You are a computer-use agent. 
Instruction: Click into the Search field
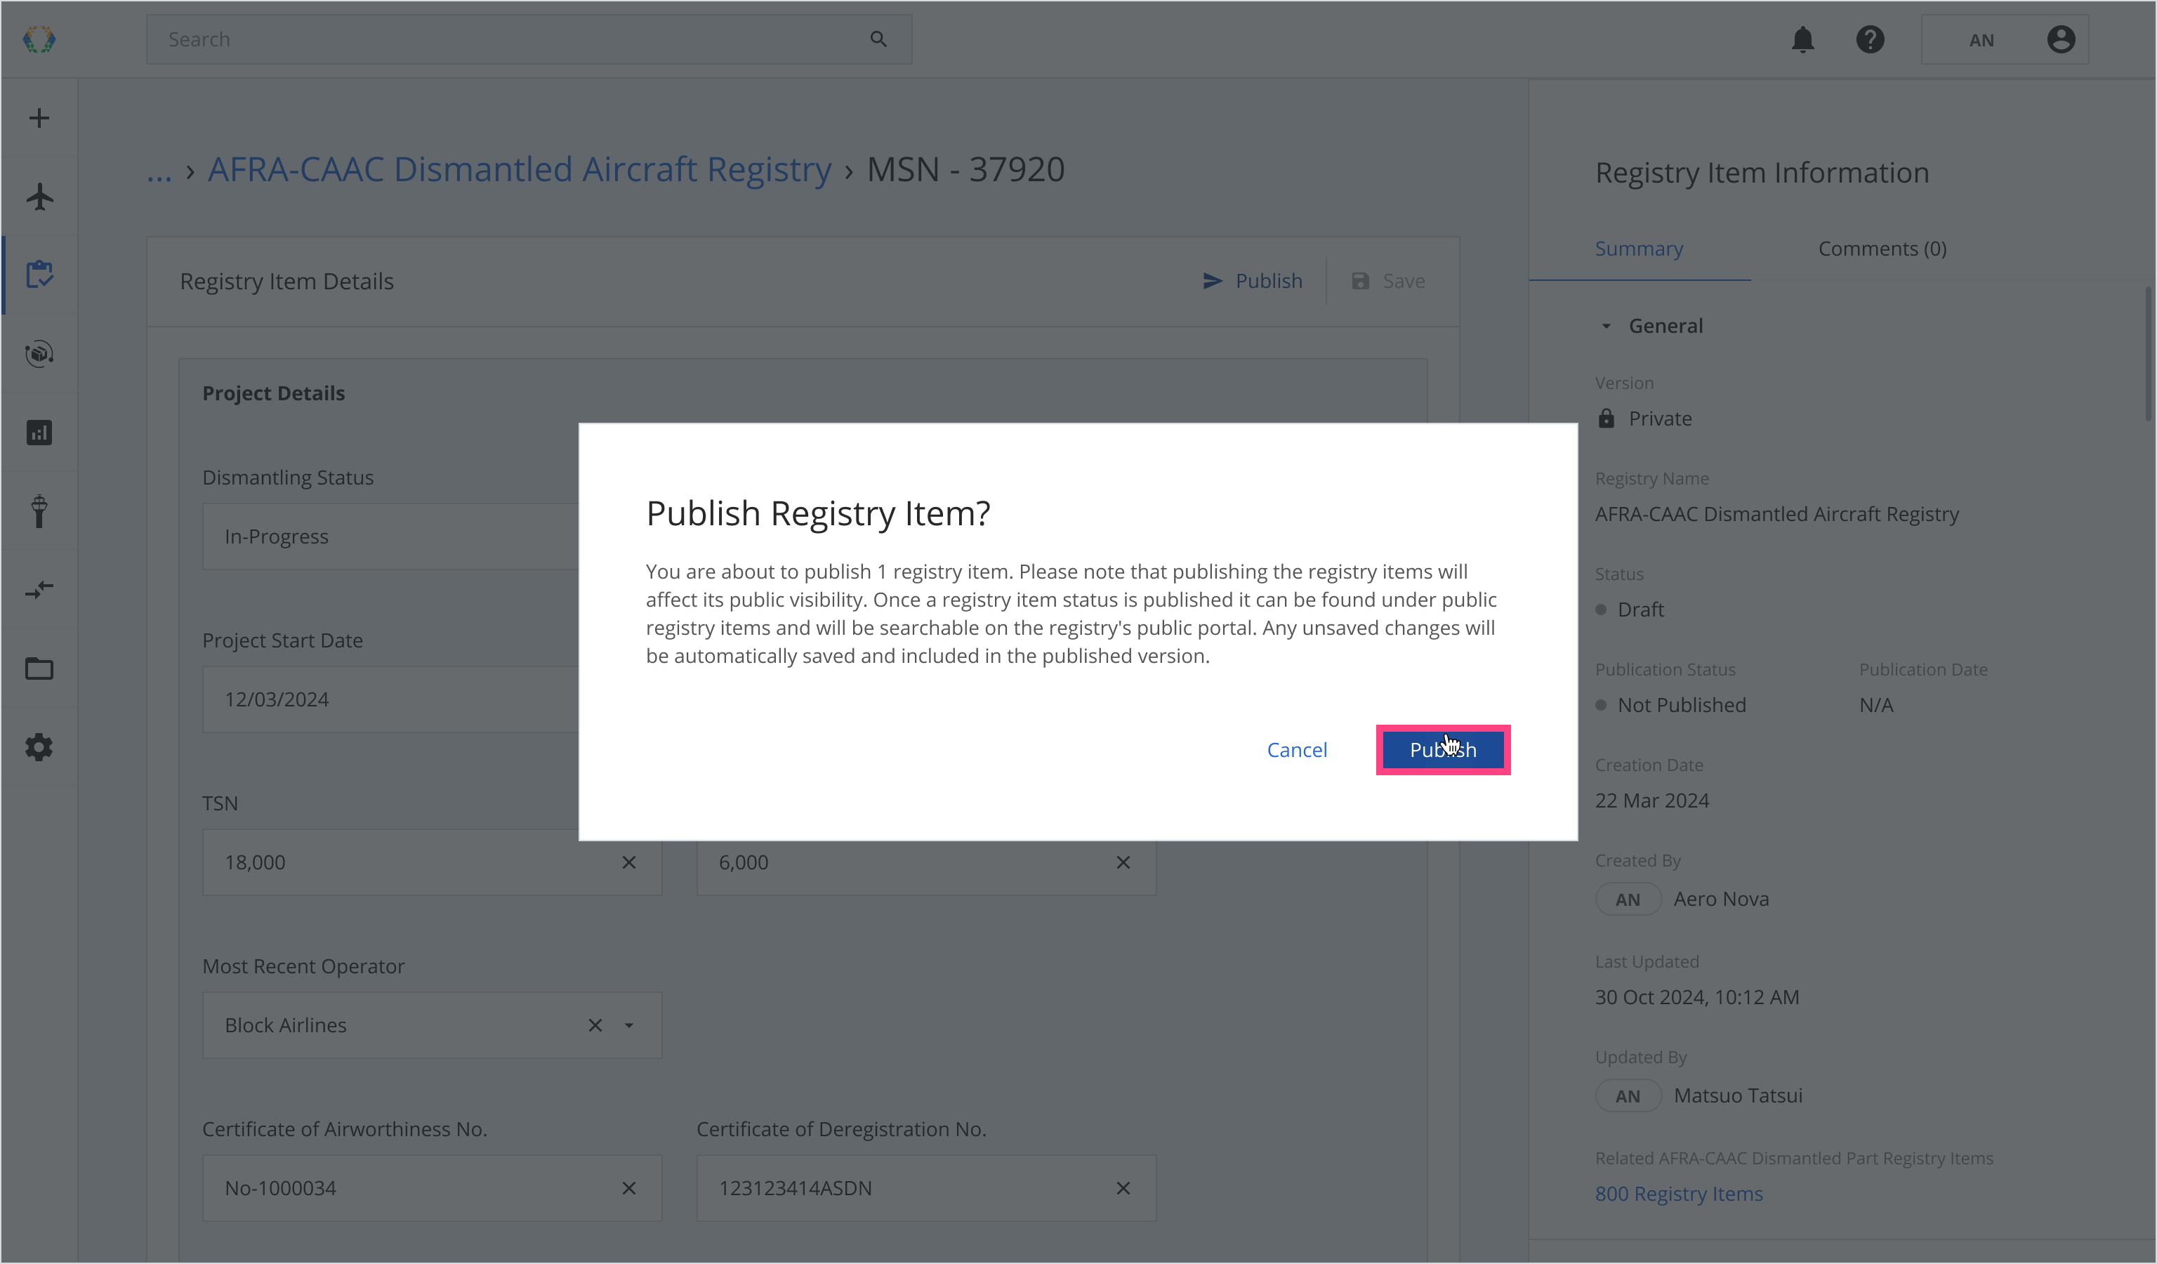513,39
